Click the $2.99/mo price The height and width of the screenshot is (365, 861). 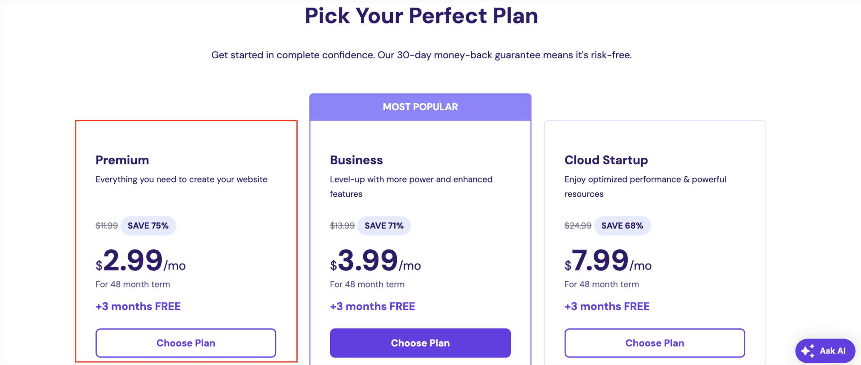(x=140, y=261)
